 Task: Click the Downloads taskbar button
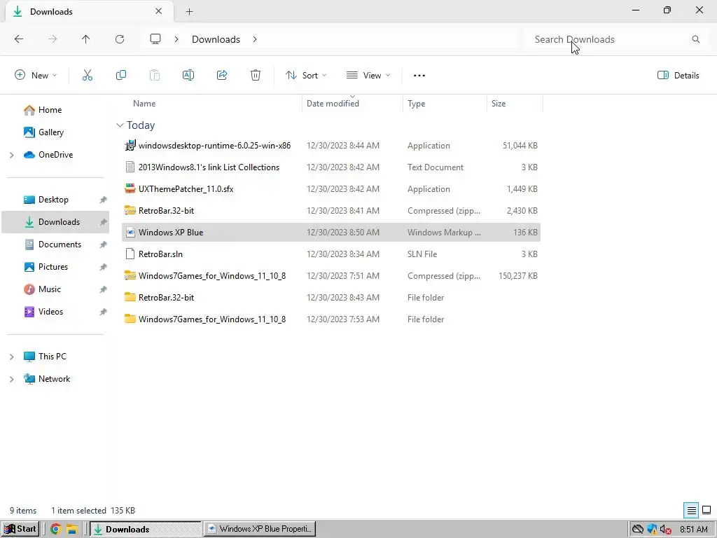(x=145, y=530)
